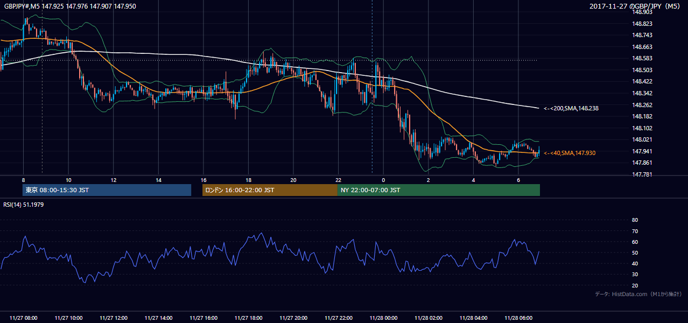Click the GBPJPY#,M5 symbol header text

(70, 6)
